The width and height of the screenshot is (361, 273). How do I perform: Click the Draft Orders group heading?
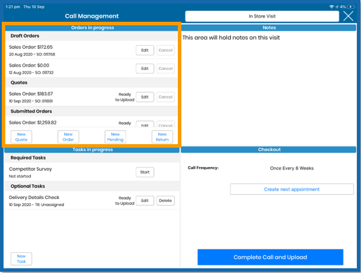coord(25,36)
